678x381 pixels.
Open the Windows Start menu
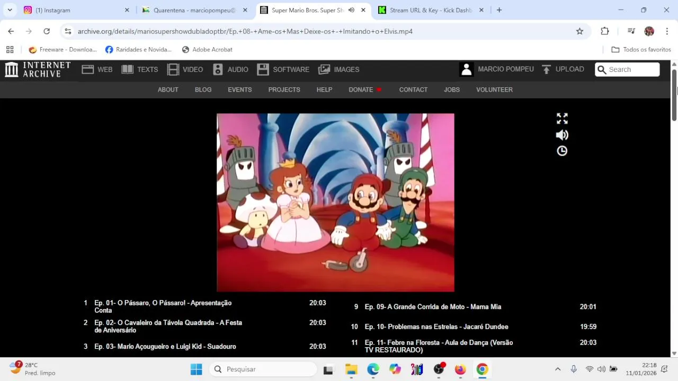pyautogui.click(x=196, y=369)
